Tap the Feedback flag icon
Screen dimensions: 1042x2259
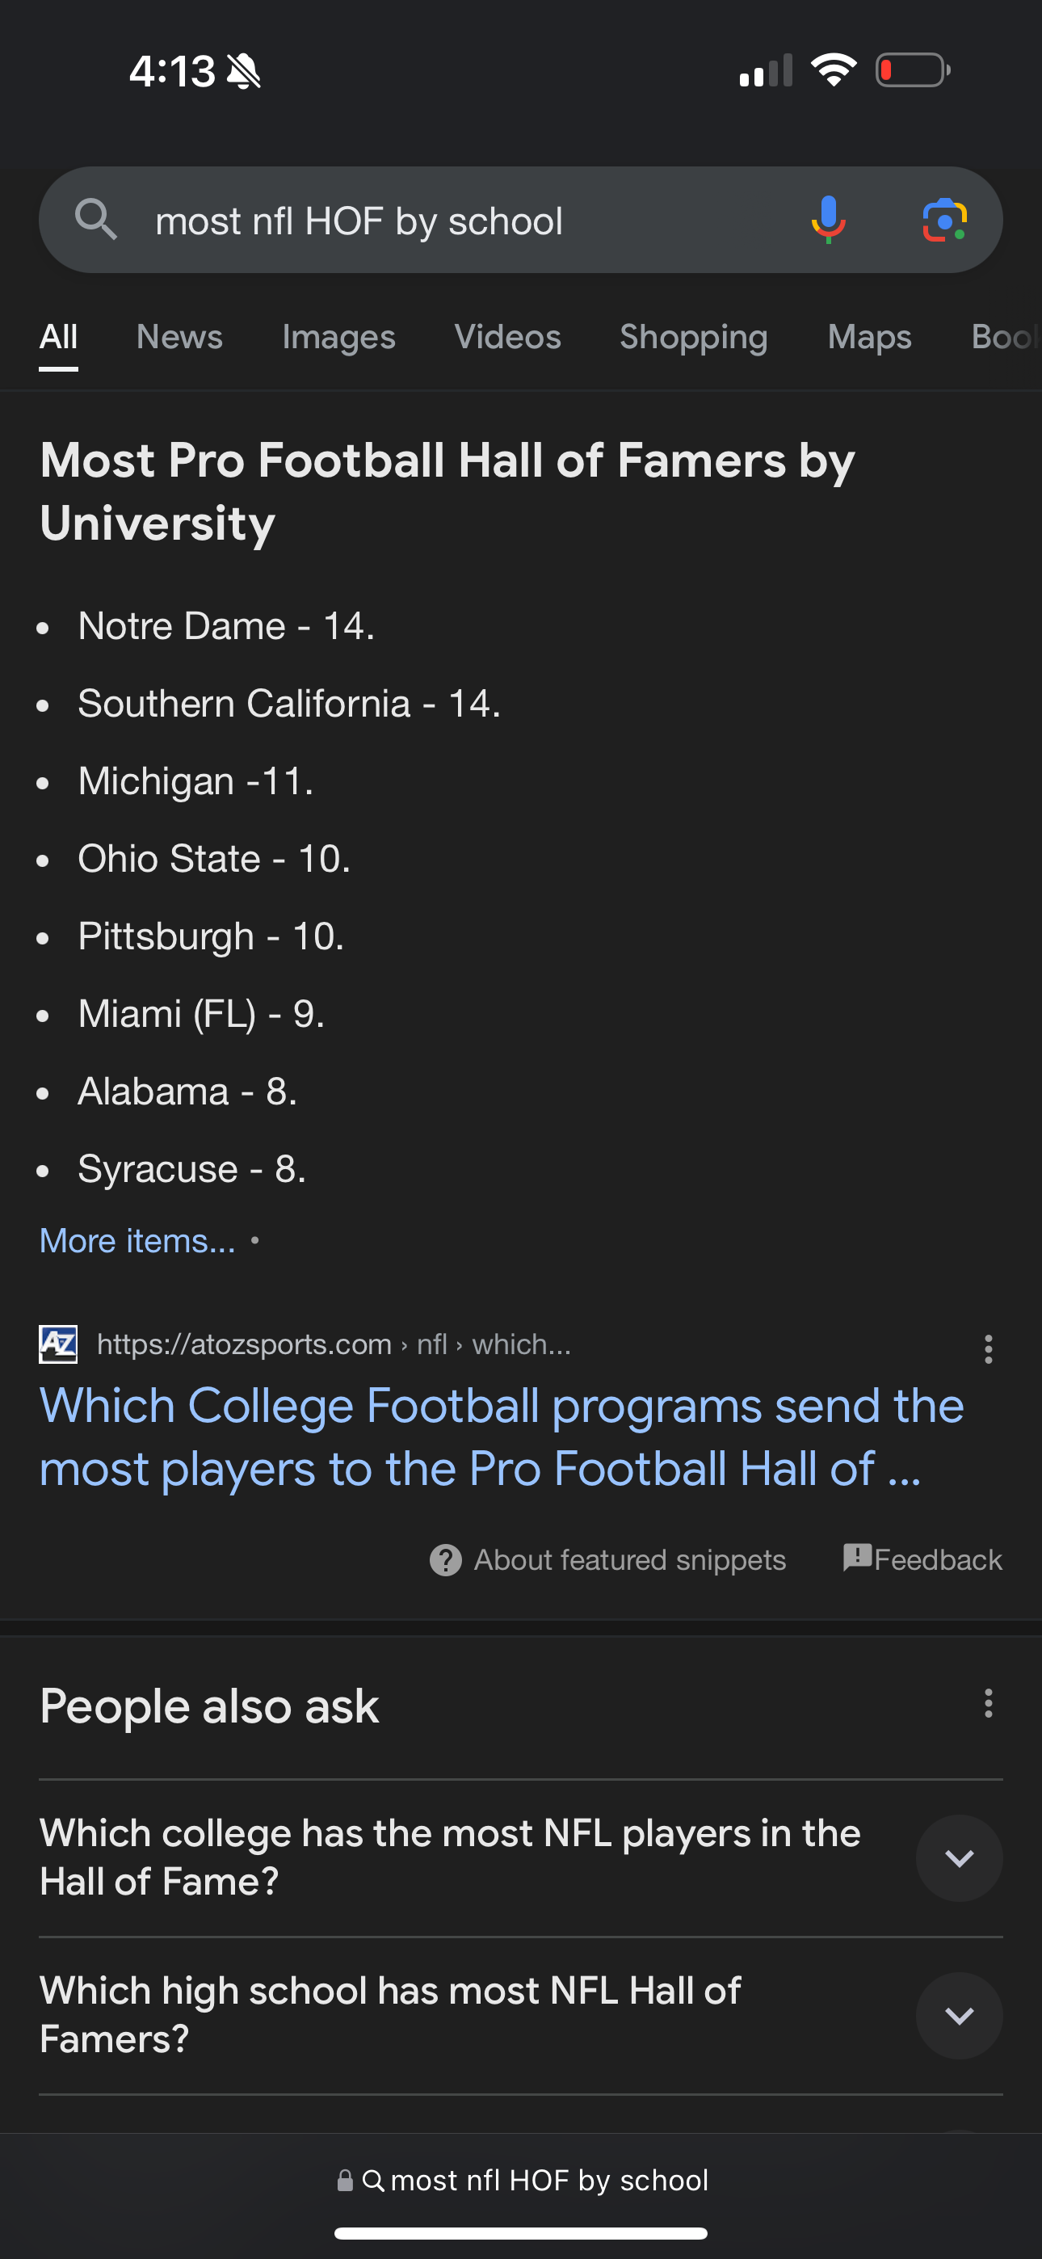(x=857, y=1558)
